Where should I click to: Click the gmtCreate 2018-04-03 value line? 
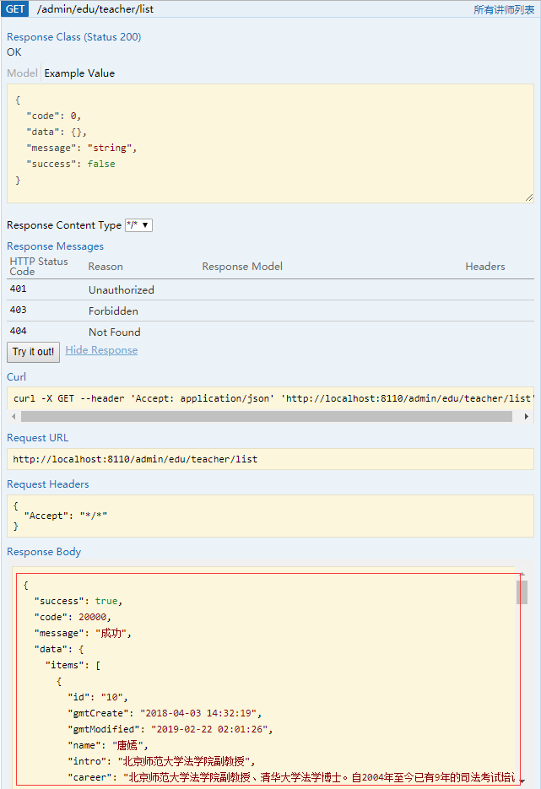click(165, 713)
